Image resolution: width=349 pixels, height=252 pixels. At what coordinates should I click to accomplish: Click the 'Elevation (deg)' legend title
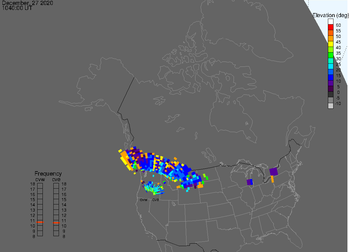(x=330, y=16)
